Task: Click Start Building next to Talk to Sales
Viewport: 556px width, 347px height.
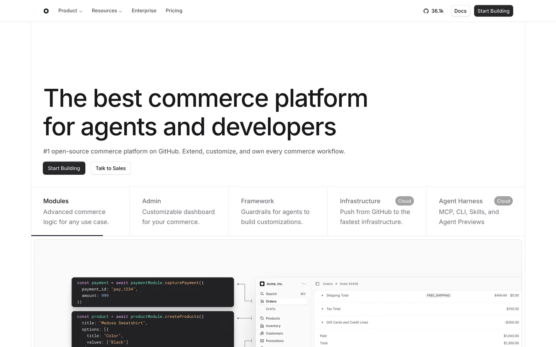Action: point(64,168)
